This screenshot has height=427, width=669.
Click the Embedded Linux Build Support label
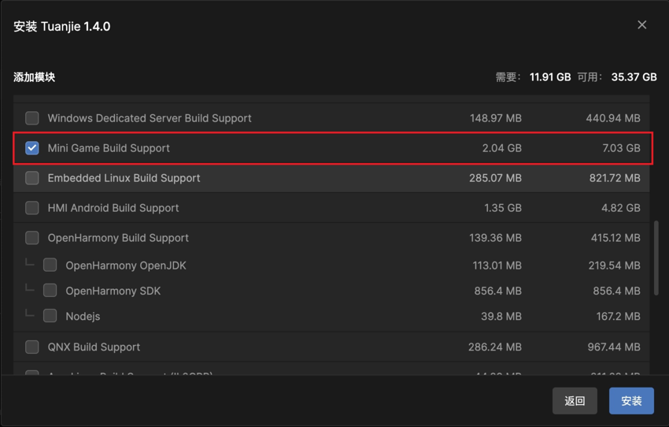point(124,178)
